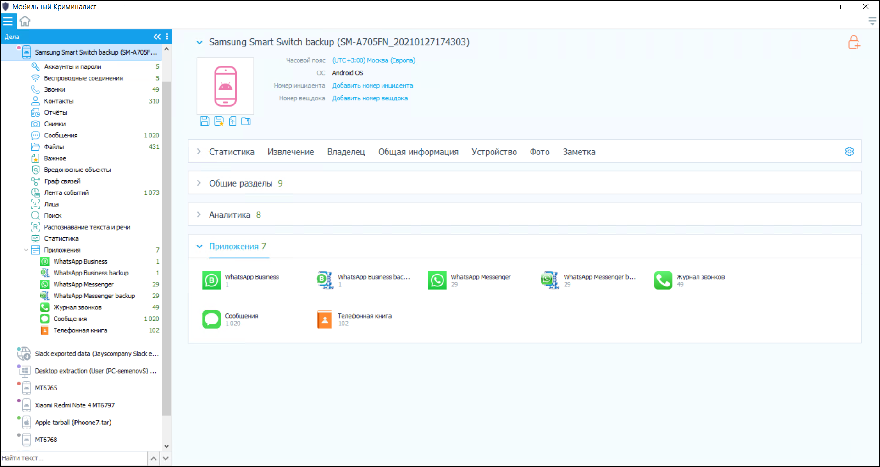
Task: Save the device with the floppy disk icon
Action: coord(205,121)
